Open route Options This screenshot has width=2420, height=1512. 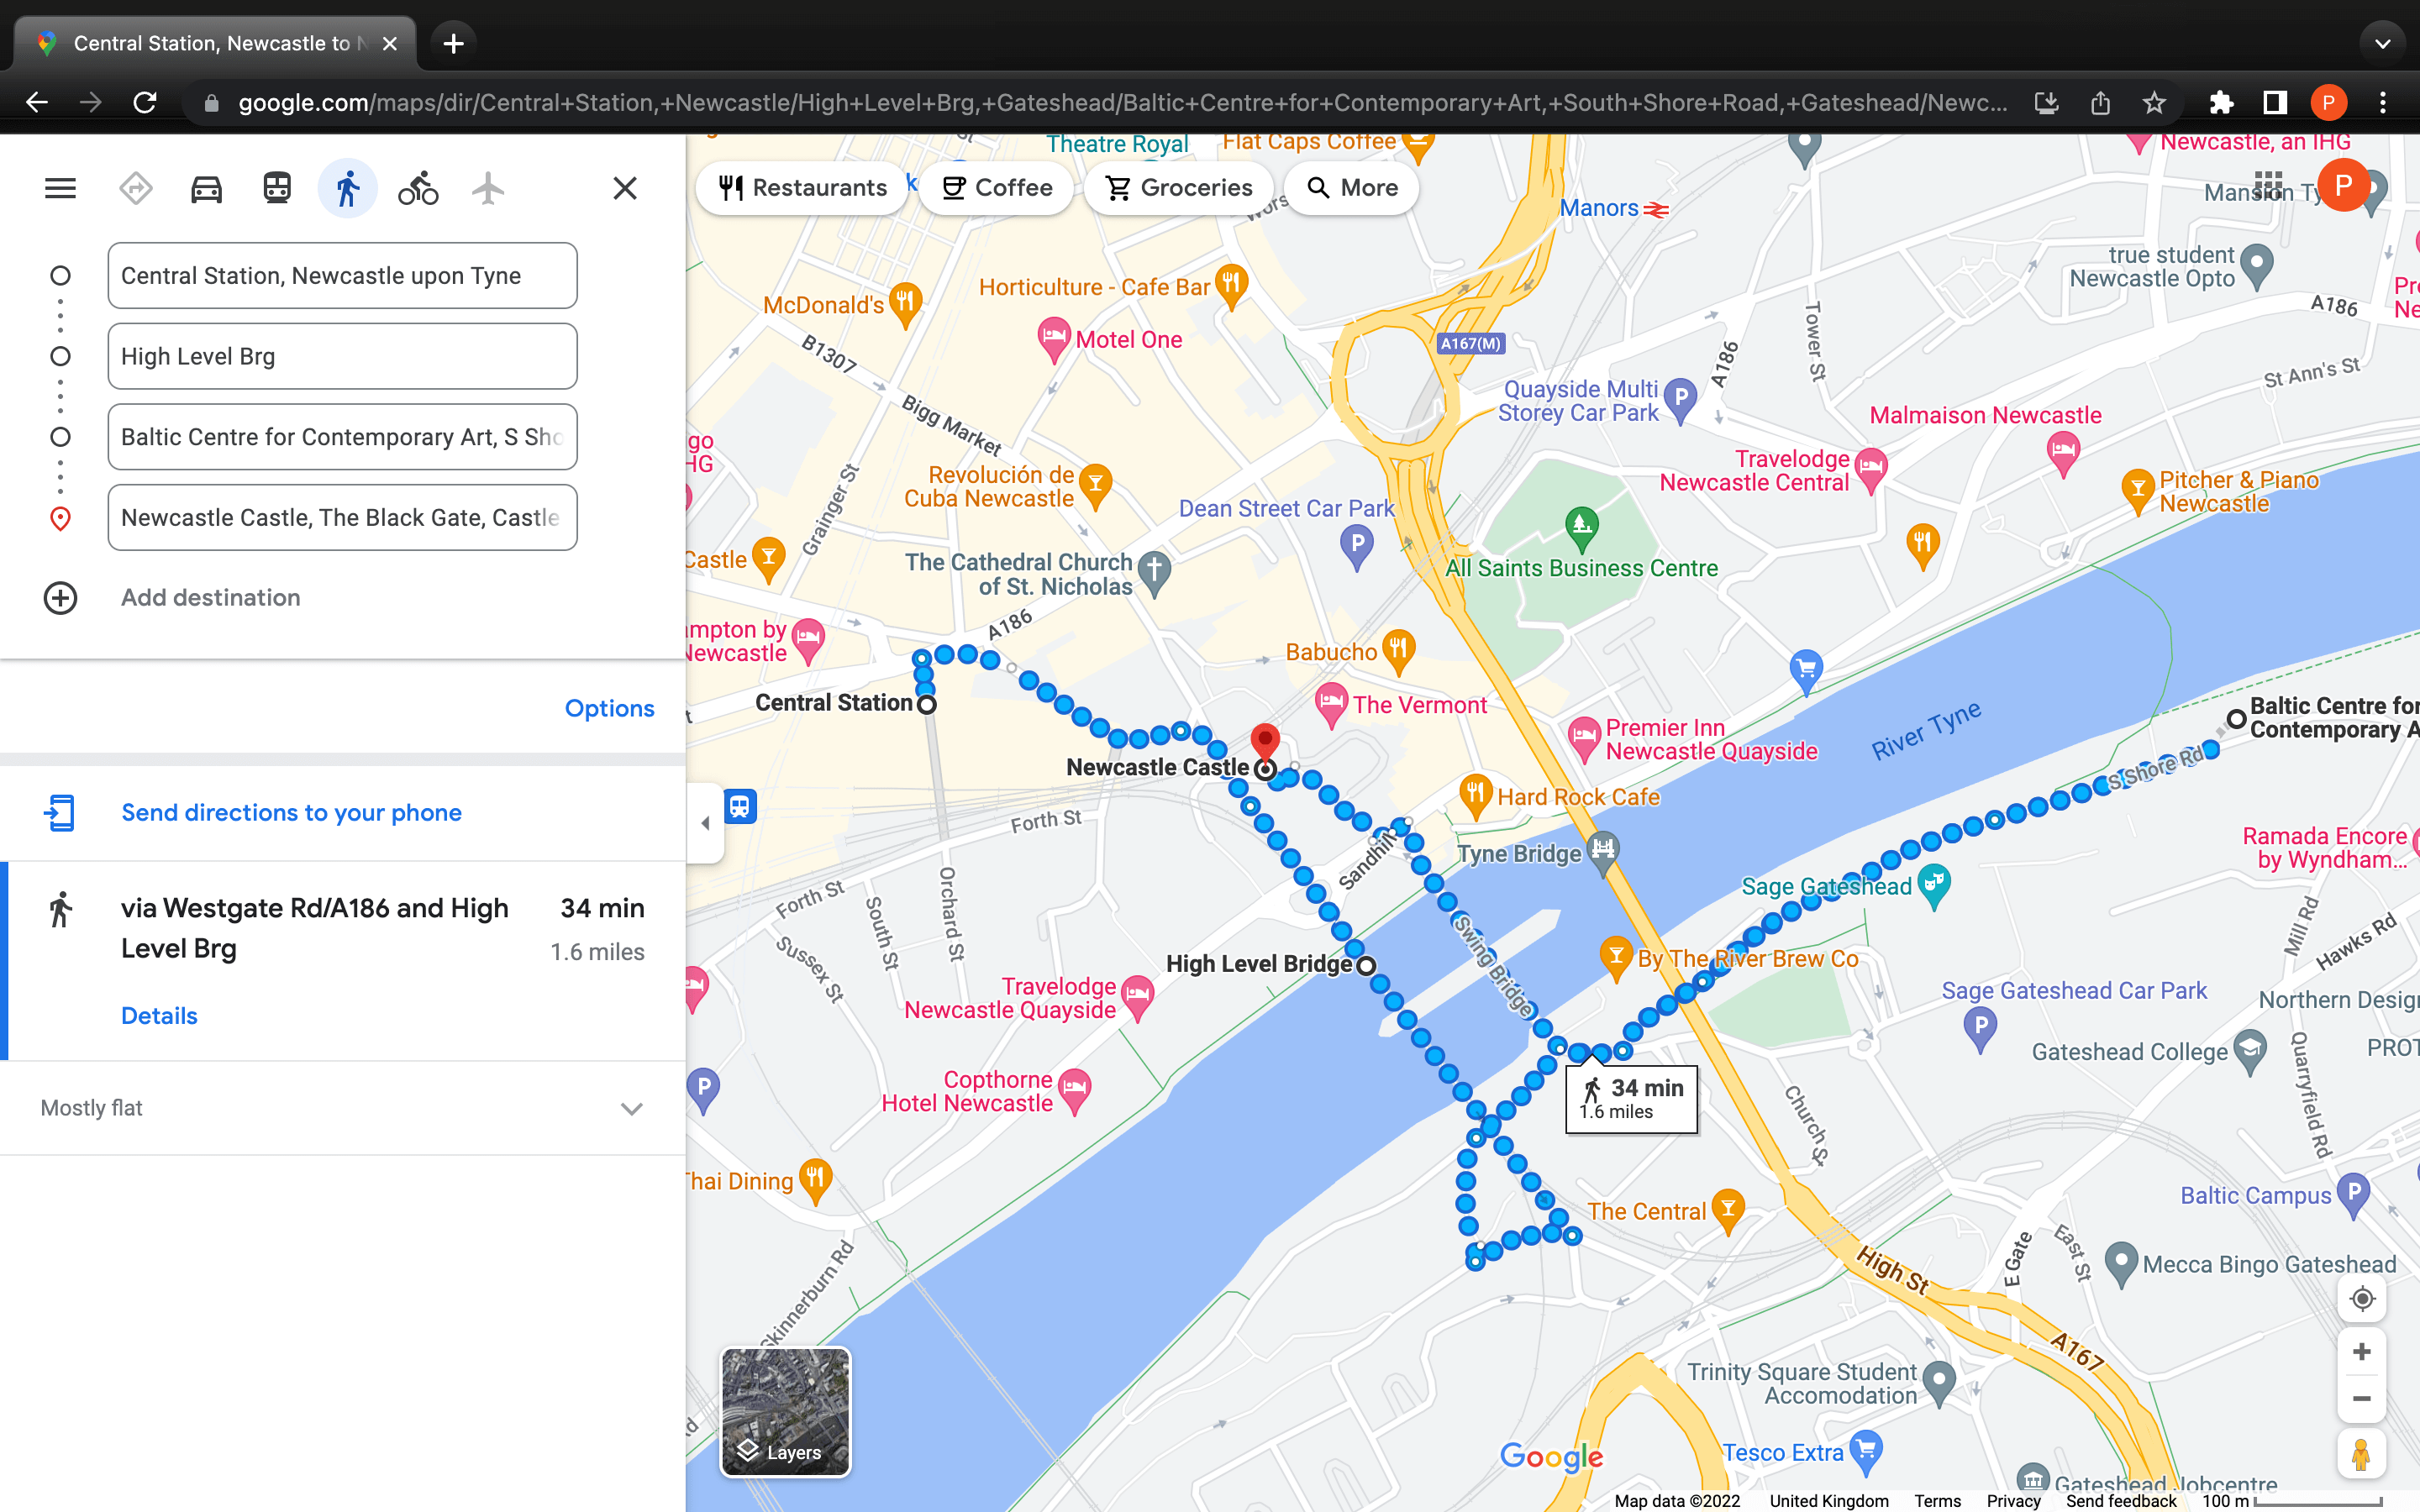point(609,708)
